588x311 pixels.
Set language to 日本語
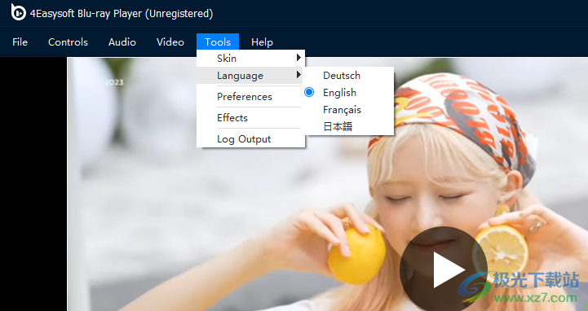point(338,126)
